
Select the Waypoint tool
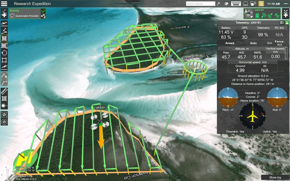click(4, 31)
